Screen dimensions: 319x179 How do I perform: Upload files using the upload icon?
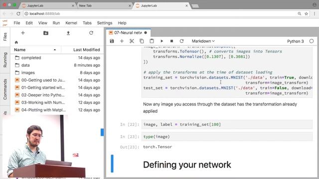click(x=68, y=33)
